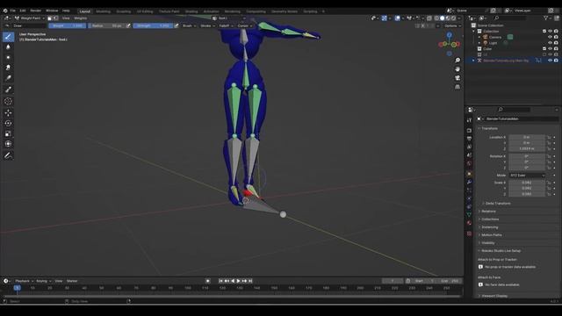Toggle radius pressure sensitivity pen icon

[x=128, y=25]
